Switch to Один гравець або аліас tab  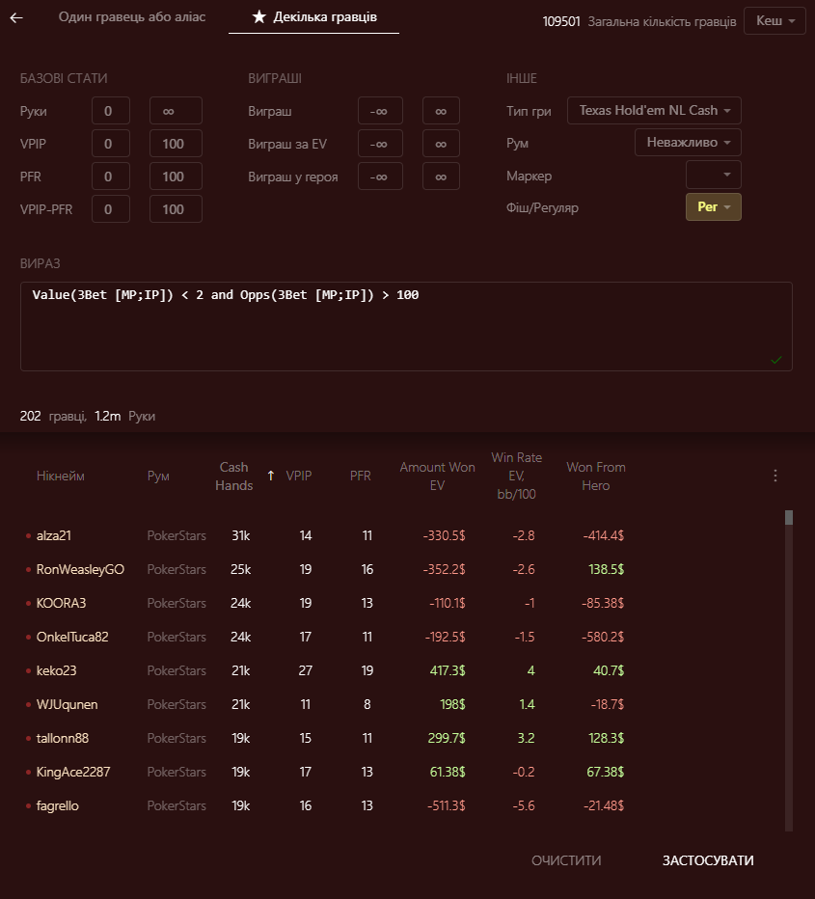click(132, 16)
